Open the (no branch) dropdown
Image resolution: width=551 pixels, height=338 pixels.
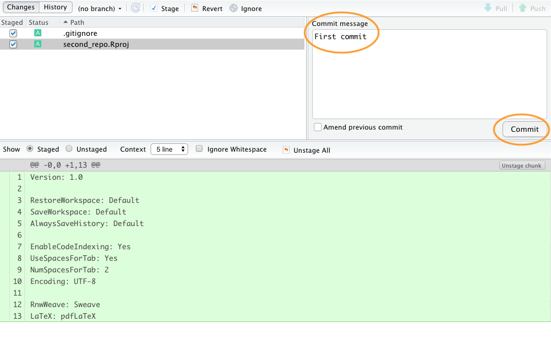[x=99, y=9]
